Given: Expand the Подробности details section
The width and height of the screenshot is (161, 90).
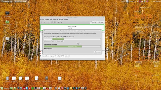Looking at the screenshot, I should [x=48, y=49].
